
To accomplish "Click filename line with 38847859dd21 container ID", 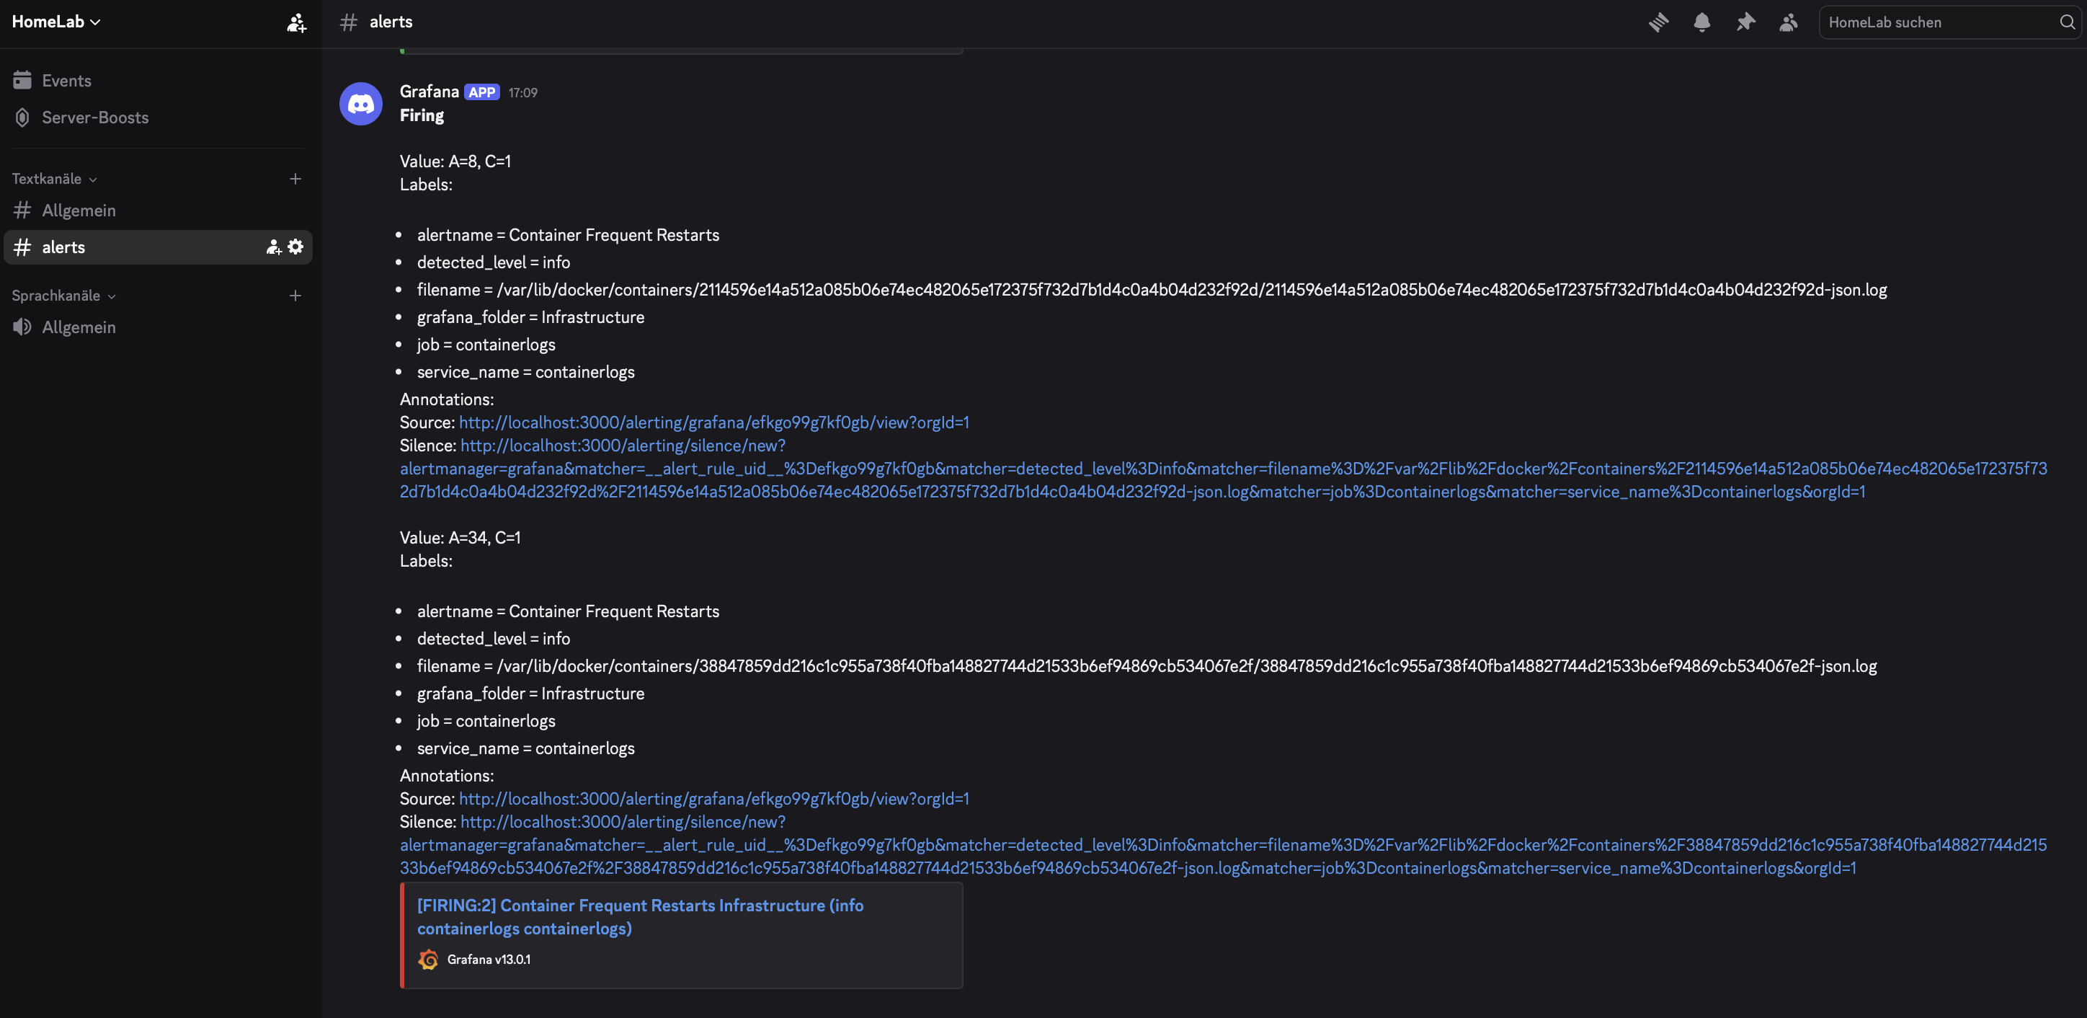I will 1147,665.
